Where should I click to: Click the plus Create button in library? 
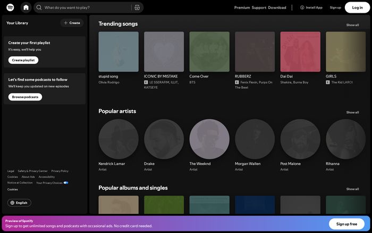[72, 23]
